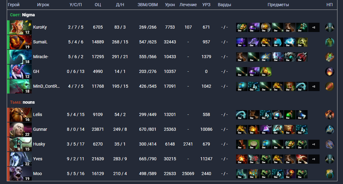Click the green potion item in Lelis's row
Image resolution: width=343 pixels, height=184 pixels.
(x=290, y=115)
